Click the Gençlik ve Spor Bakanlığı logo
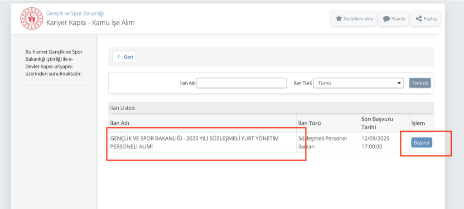Viewport: 464px width, 209px height. tap(31, 18)
